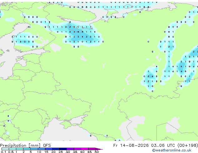Click the '50' legend scale label
This screenshot has height=153, width=198.
[97, 152]
